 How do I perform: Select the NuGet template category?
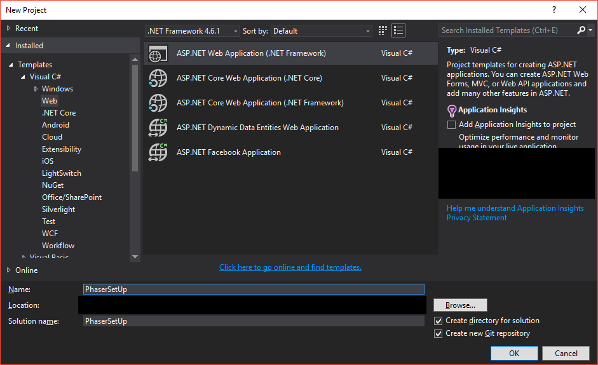point(53,185)
